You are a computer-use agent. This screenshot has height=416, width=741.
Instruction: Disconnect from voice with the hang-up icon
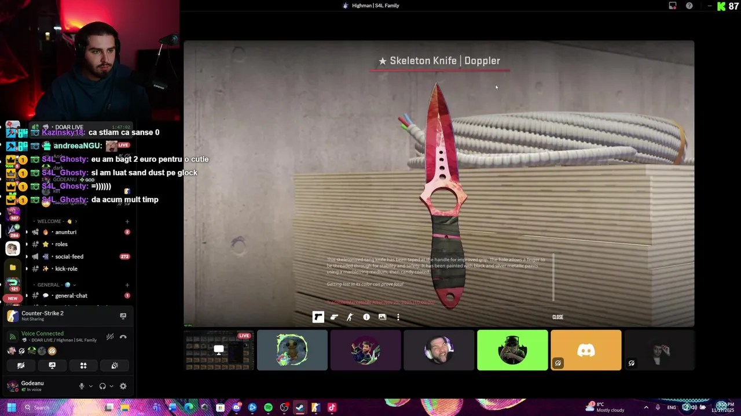(x=123, y=337)
